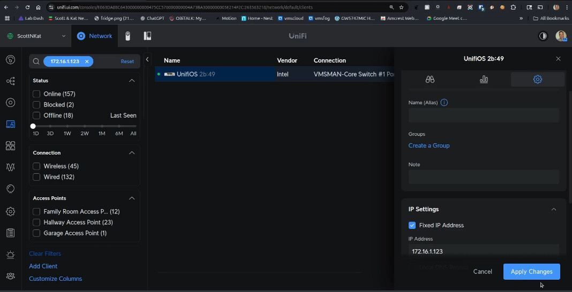Collapse the Connection filter section
572x292 pixels.
coord(132,153)
